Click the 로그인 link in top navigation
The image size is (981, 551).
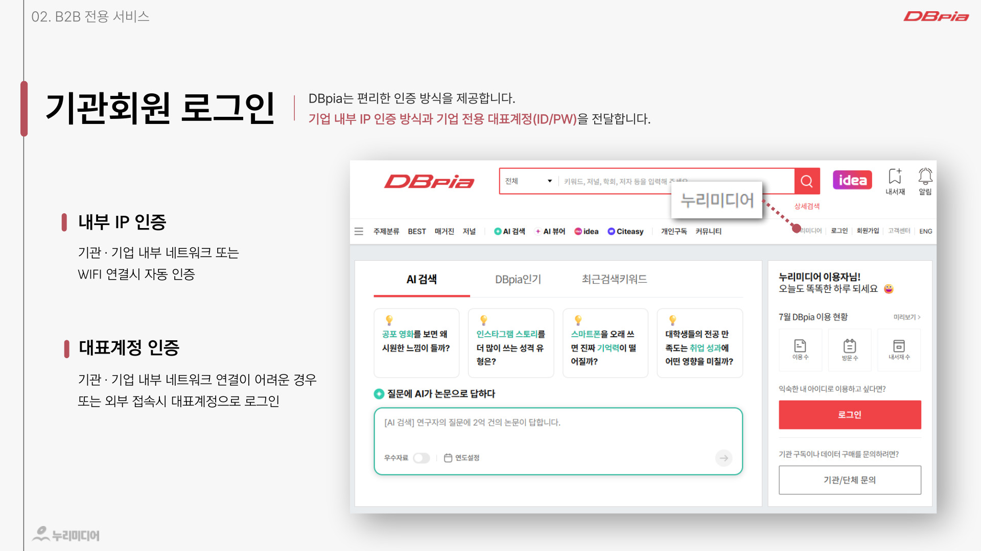(x=839, y=231)
